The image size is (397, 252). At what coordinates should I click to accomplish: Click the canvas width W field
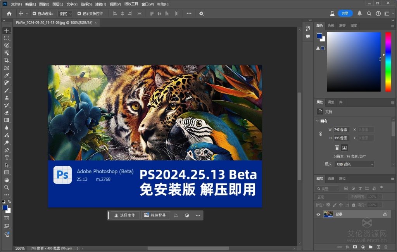point(341,129)
